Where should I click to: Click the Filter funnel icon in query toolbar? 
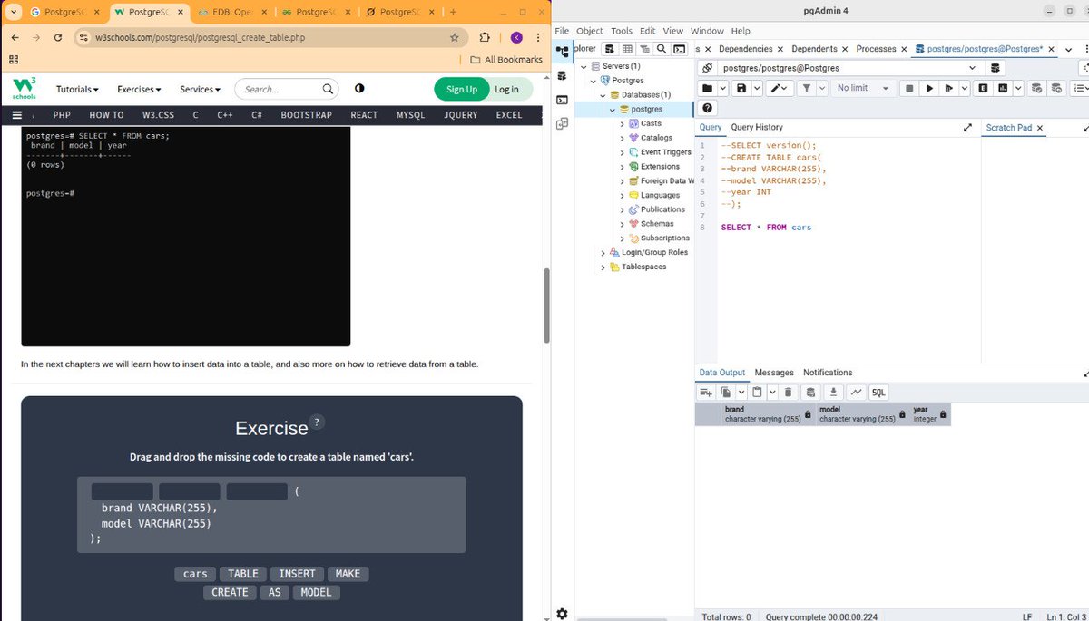pos(808,88)
